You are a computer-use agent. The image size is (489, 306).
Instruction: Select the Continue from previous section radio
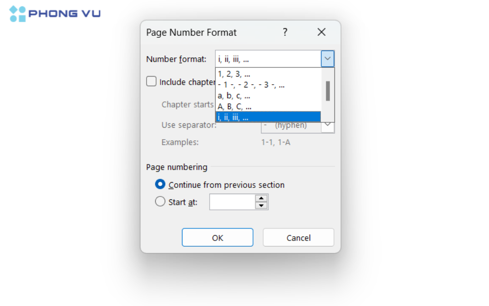(x=160, y=184)
